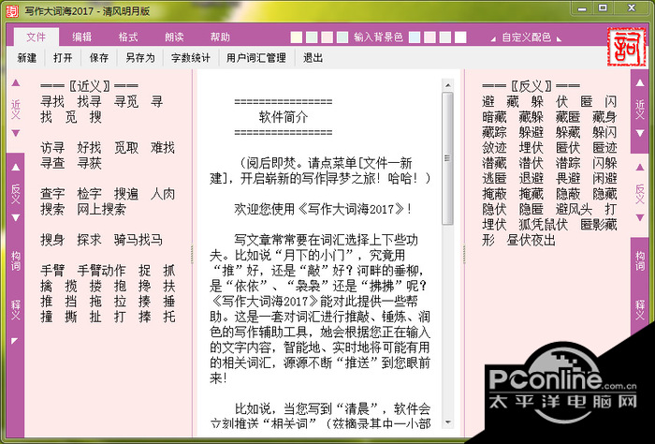Pick the white background color swatch
Viewport: 655px width, 444px height.
(x=460, y=37)
